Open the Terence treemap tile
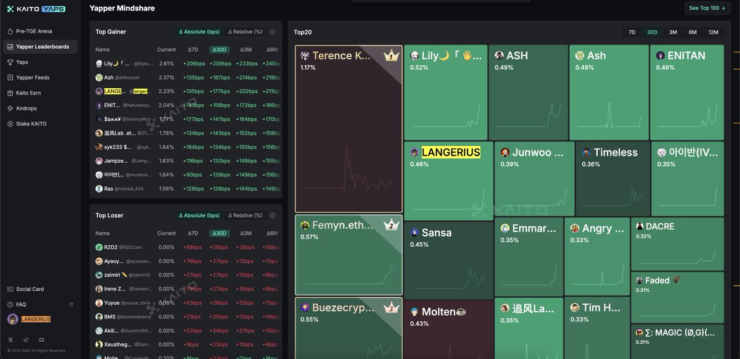Image resolution: width=740 pixels, height=359 pixels. tap(348, 129)
